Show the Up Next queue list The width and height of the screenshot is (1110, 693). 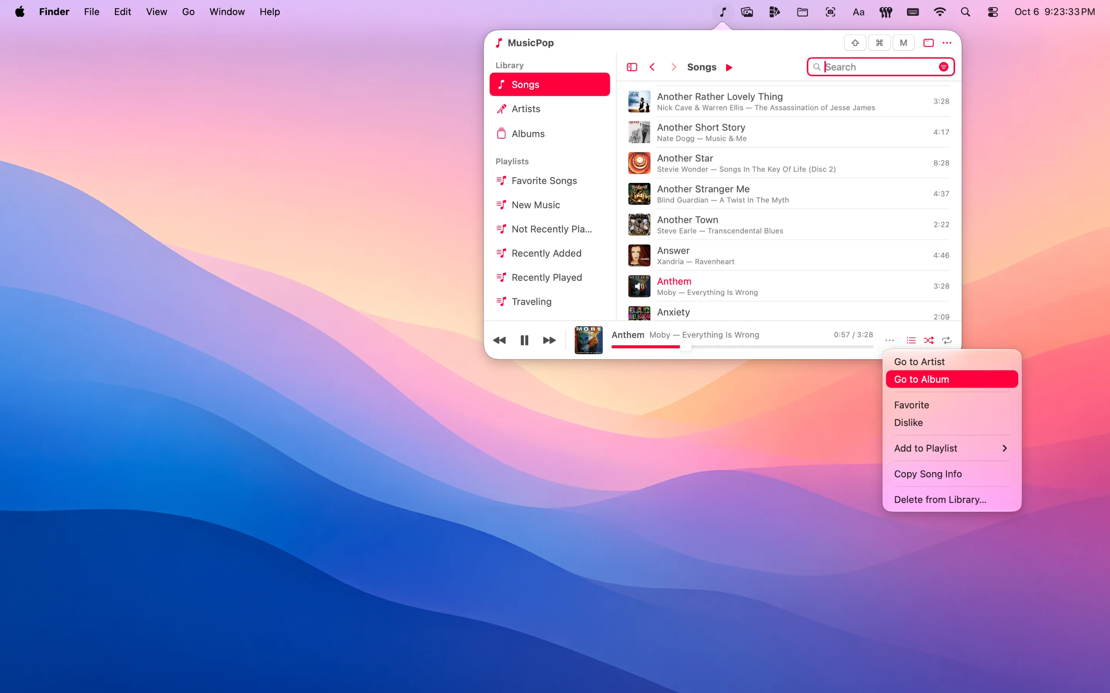coord(911,340)
